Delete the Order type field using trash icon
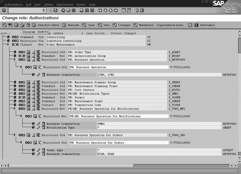 pos(43,150)
